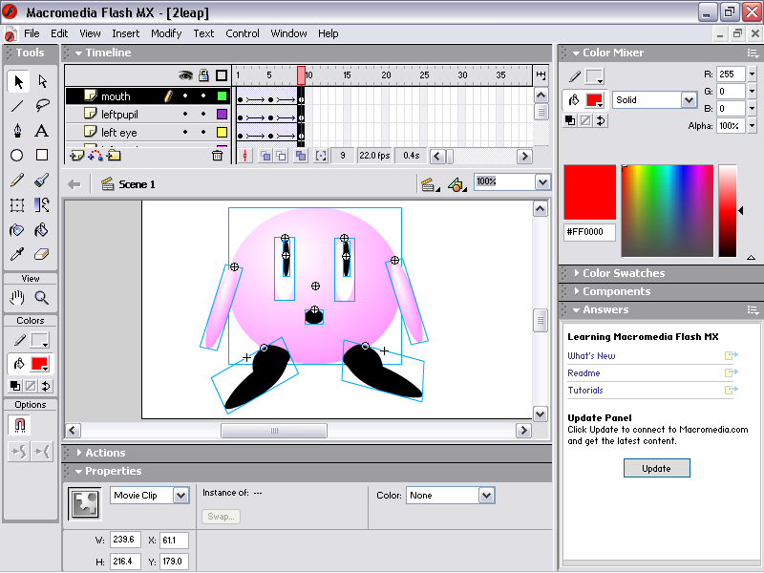Click the delete layer trash icon
764x573 pixels.
coord(217,156)
